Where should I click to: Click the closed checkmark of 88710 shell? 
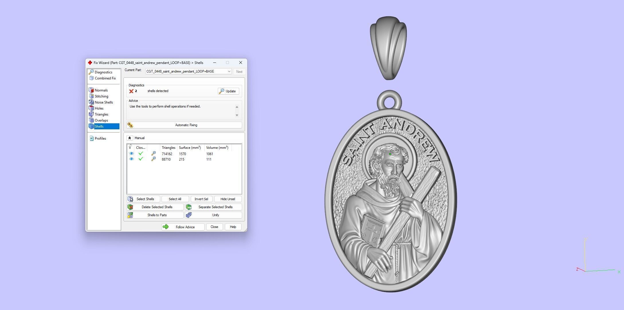tap(141, 159)
